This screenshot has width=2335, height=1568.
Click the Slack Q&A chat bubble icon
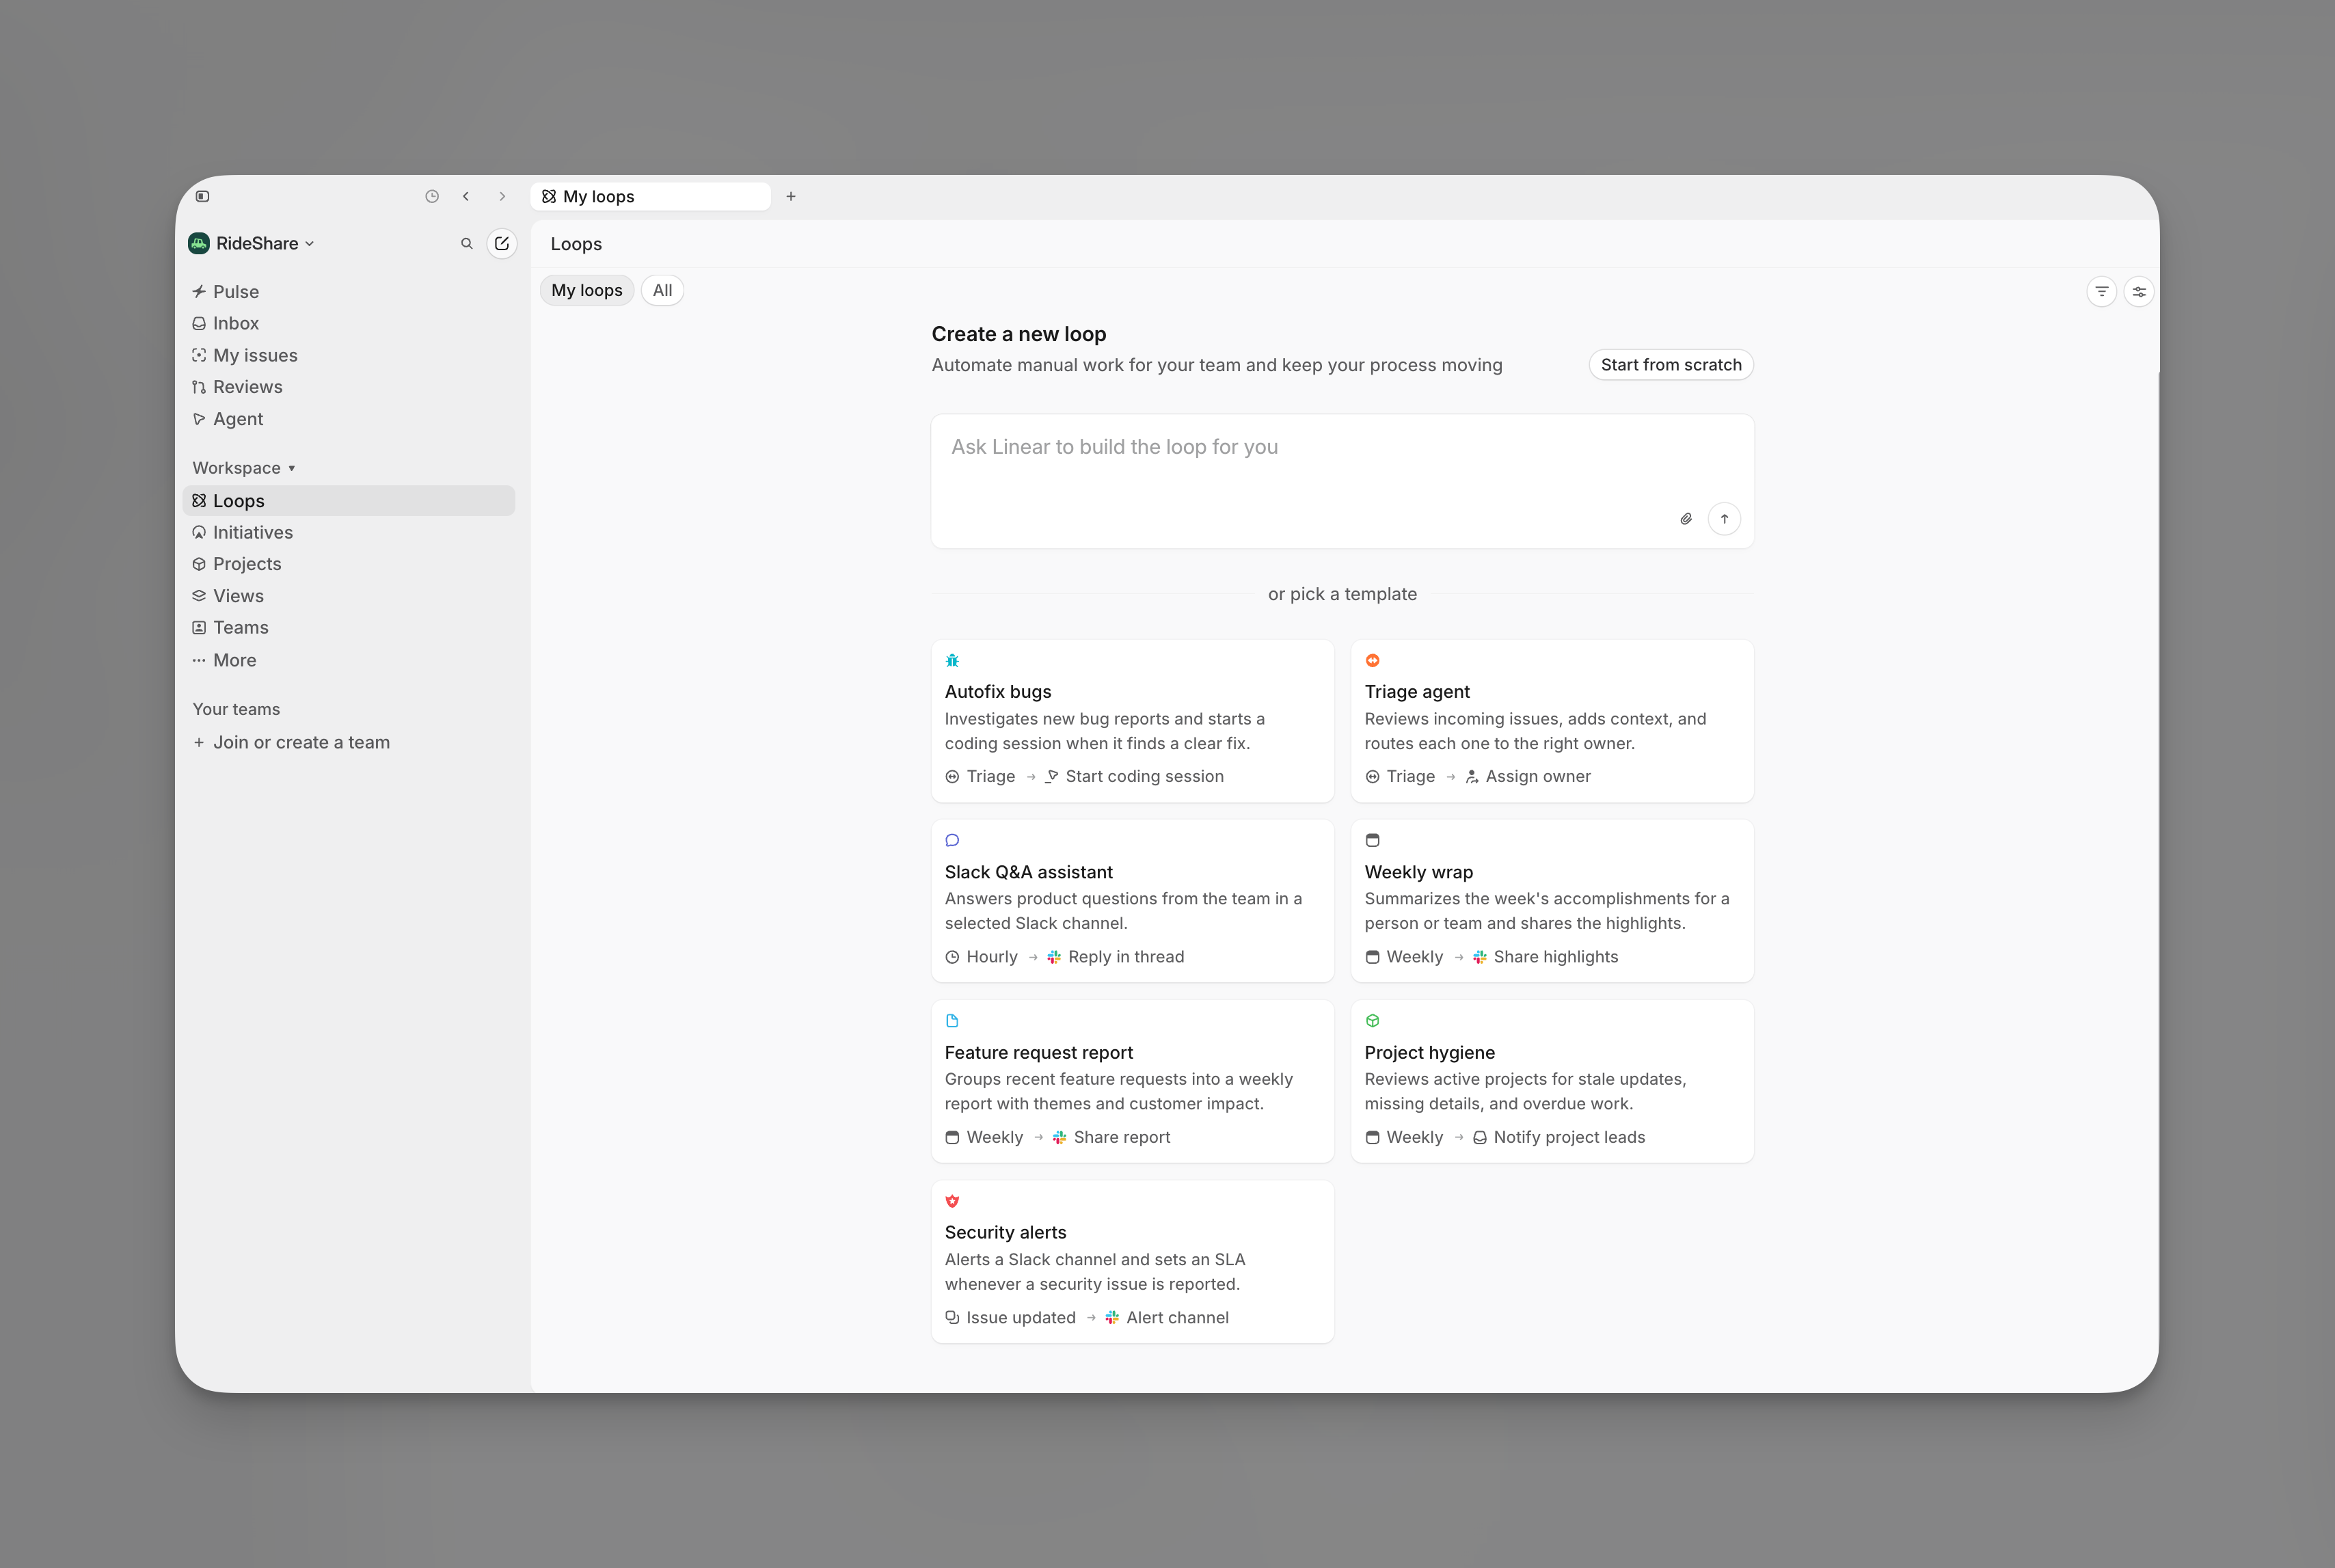[952, 840]
